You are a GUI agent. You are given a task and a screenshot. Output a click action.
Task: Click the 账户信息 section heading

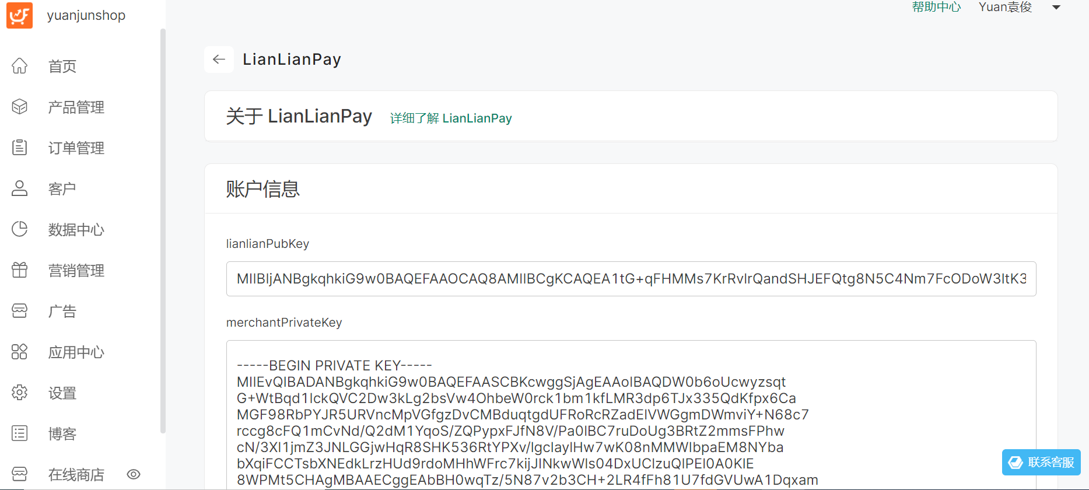pyautogui.click(x=263, y=189)
